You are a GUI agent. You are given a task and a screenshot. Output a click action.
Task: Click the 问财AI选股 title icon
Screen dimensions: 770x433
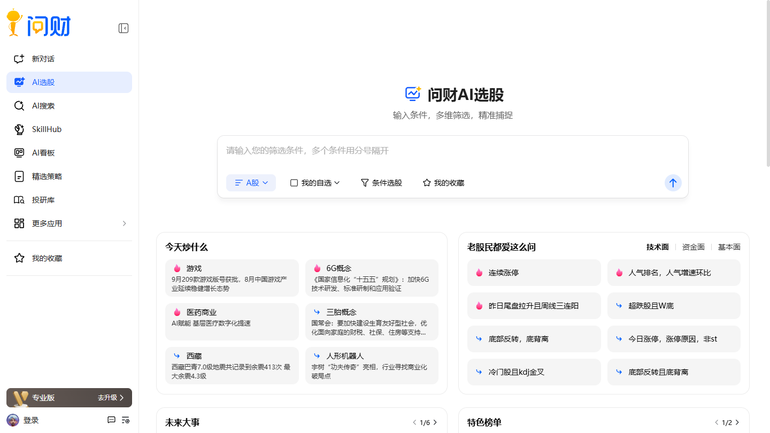[x=413, y=94]
